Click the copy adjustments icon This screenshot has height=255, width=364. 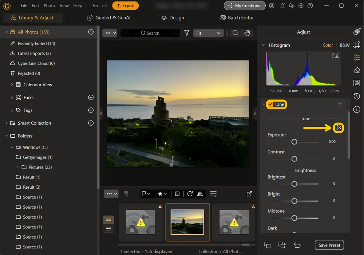(267, 245)
